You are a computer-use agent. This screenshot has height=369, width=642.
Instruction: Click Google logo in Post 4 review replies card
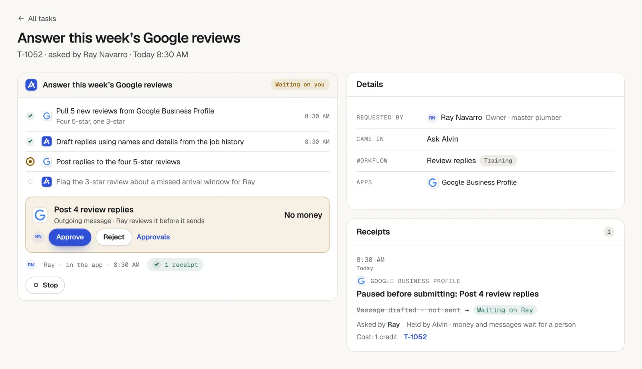pos(40,215)
